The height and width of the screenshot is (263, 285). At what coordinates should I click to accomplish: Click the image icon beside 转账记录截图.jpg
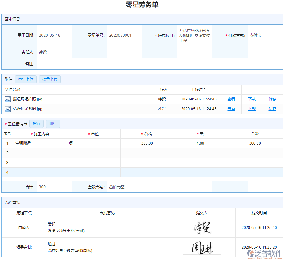8,109
